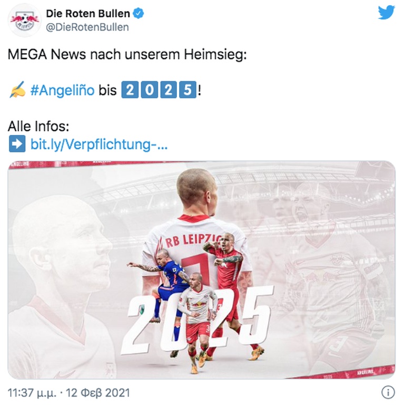Image resolution: width=404 pixels, height=405 pixels.
Task: Click the RB LEIPZIG jersey lettering
Action: click(x=193, y=240)
